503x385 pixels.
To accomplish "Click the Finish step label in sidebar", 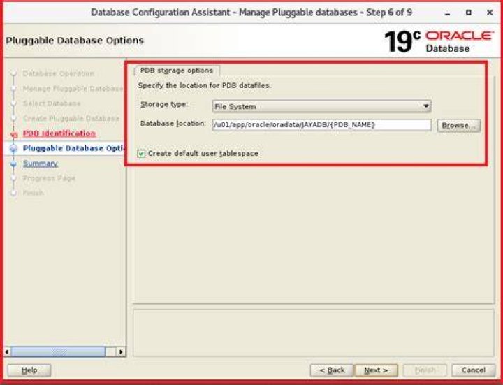I will pos(33,193).
